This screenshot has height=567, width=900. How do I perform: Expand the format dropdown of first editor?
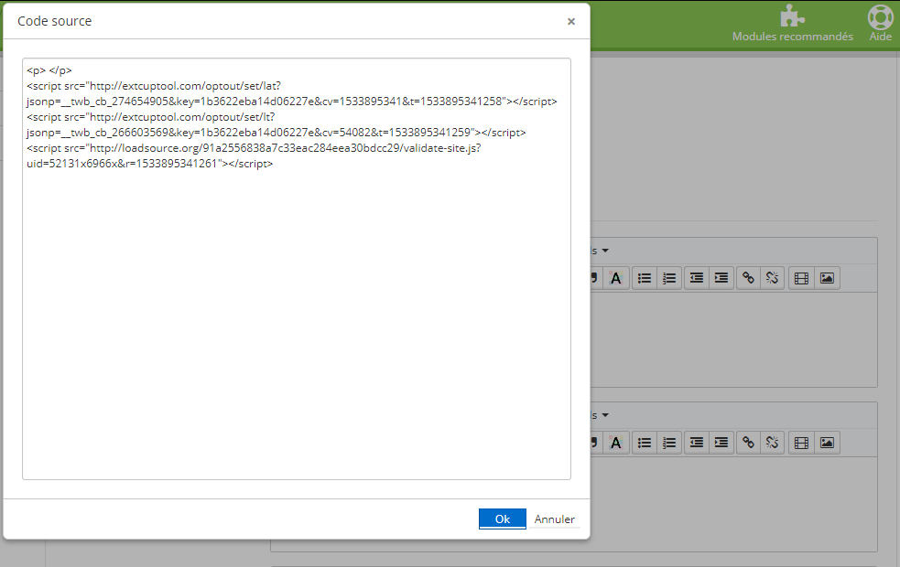tap(601, 251)
